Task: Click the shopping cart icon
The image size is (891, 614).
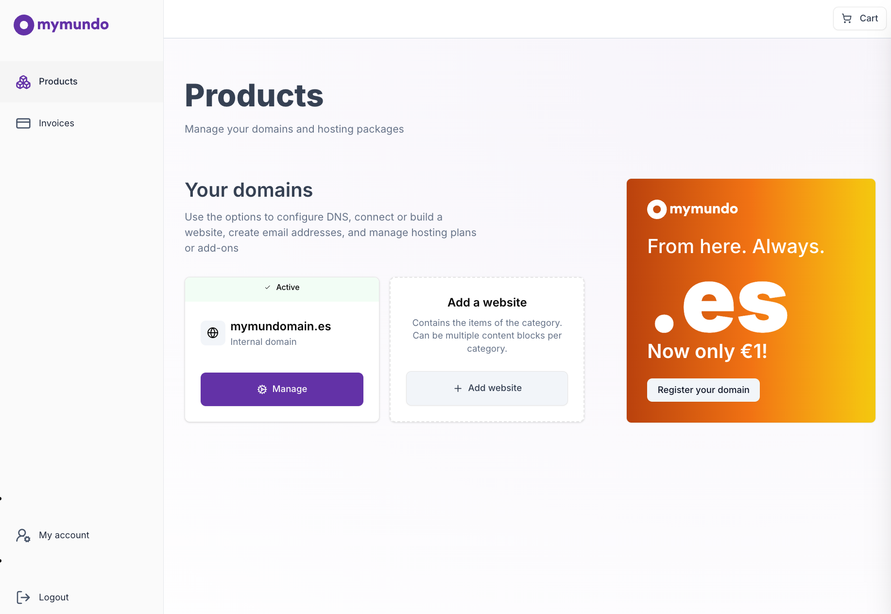Action: coord(846,18)
